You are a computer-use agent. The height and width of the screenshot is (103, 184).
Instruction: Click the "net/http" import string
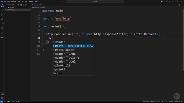[x=63, y=19]
